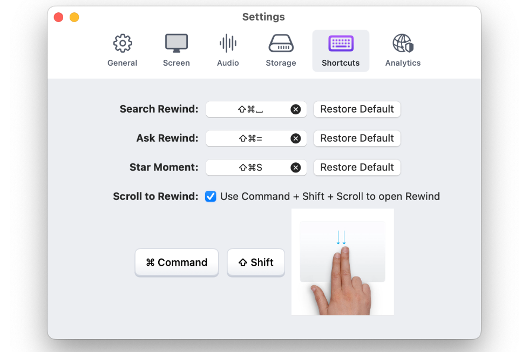529x352 pixels.
Task: Switch to the Analytics tab label
Action: (x=403, y=63)
